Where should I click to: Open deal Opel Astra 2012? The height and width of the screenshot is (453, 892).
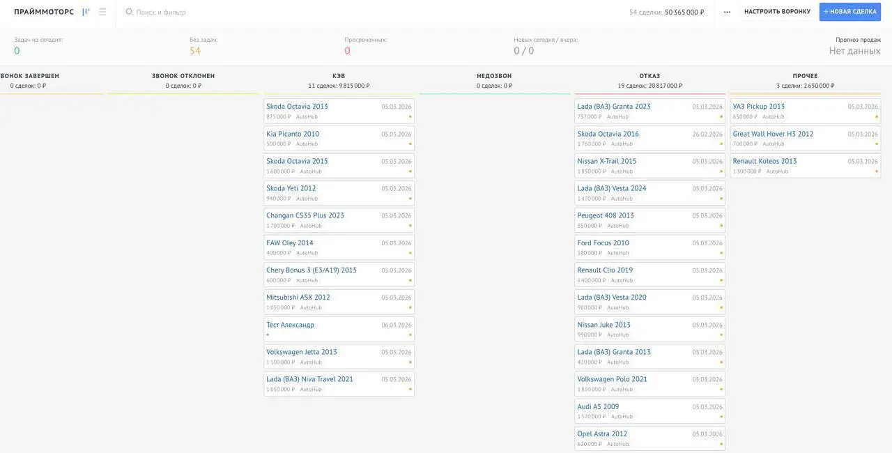[602, 434]
